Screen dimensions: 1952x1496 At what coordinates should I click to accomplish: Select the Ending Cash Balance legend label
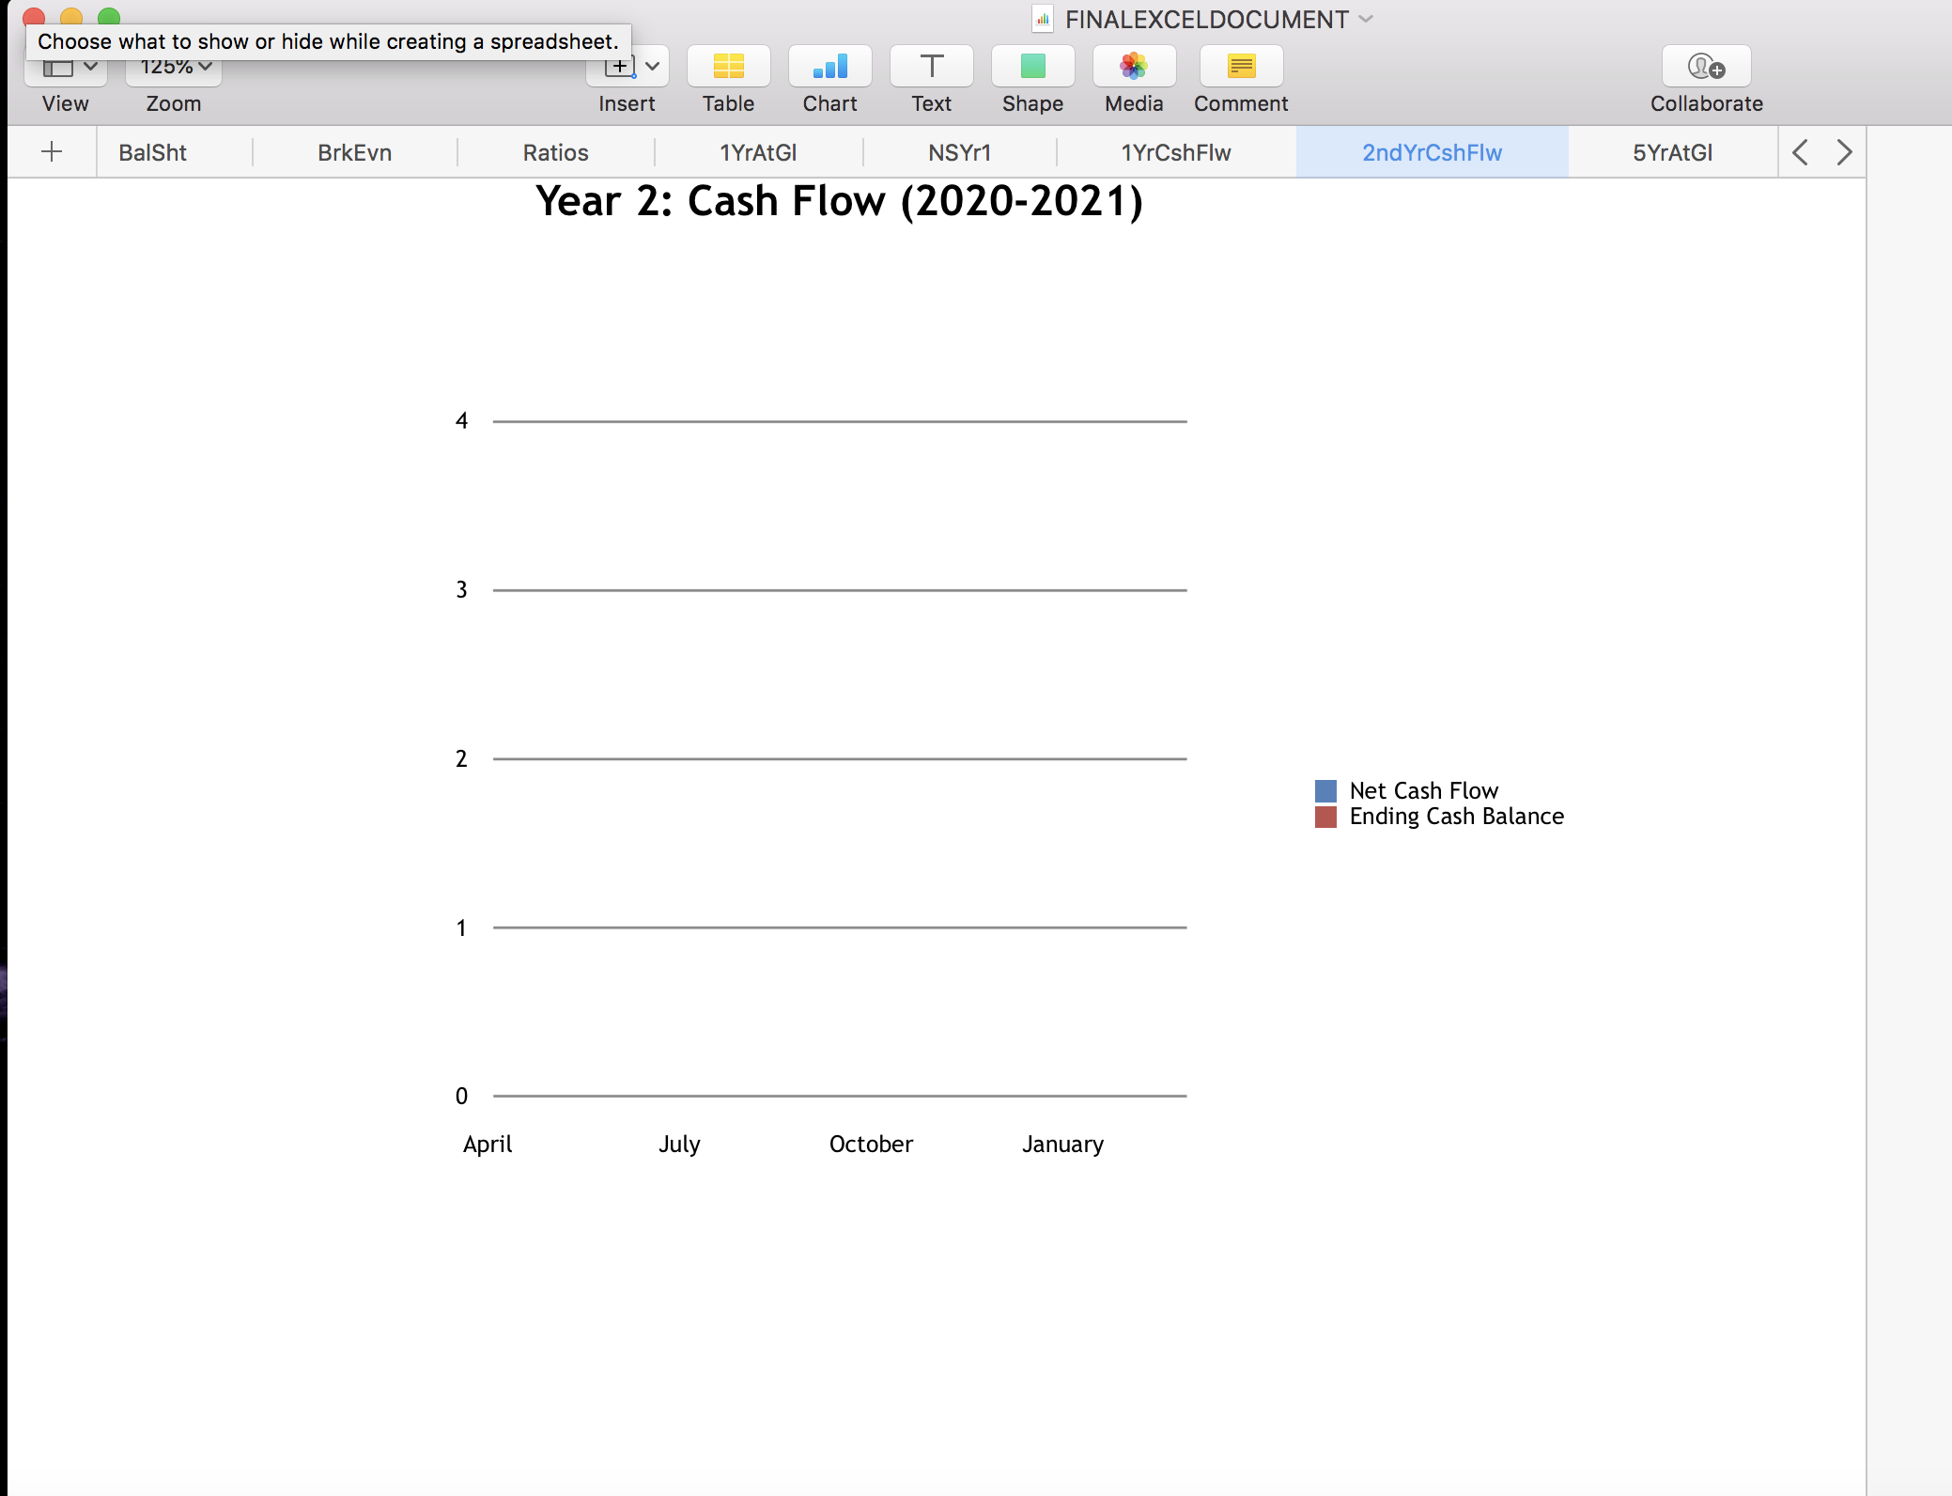[1457, 817]
